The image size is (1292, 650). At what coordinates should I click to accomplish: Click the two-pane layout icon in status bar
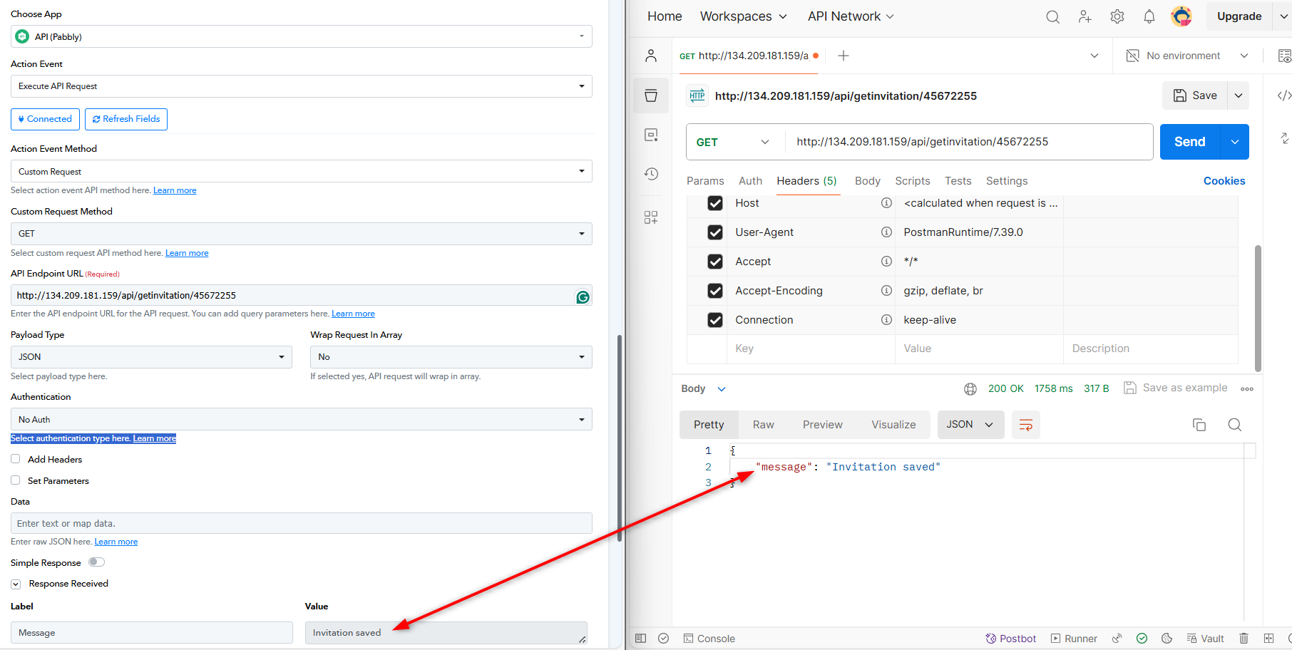tap(1268, 639)
